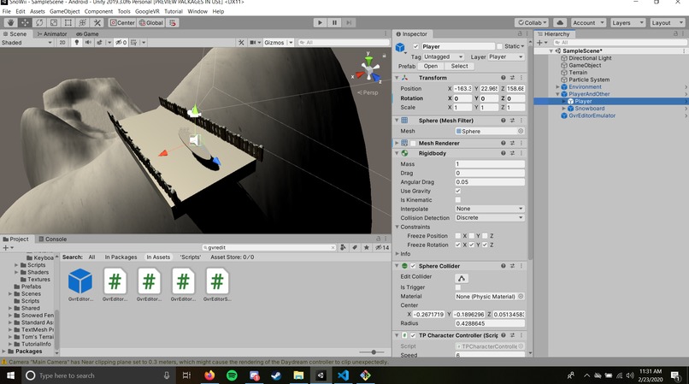The width and height of the screenshot is (689, 384).
Task: Switch to the Game tab
Action: click(87, 34)
